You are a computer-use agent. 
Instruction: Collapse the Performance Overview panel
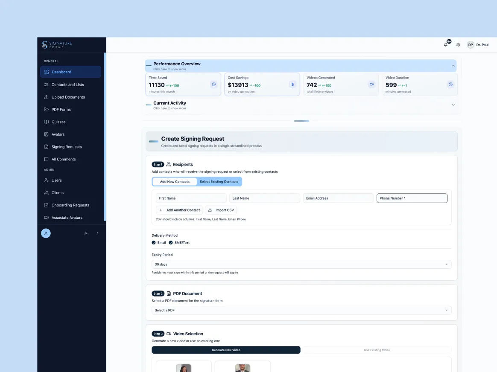point(453,66)
